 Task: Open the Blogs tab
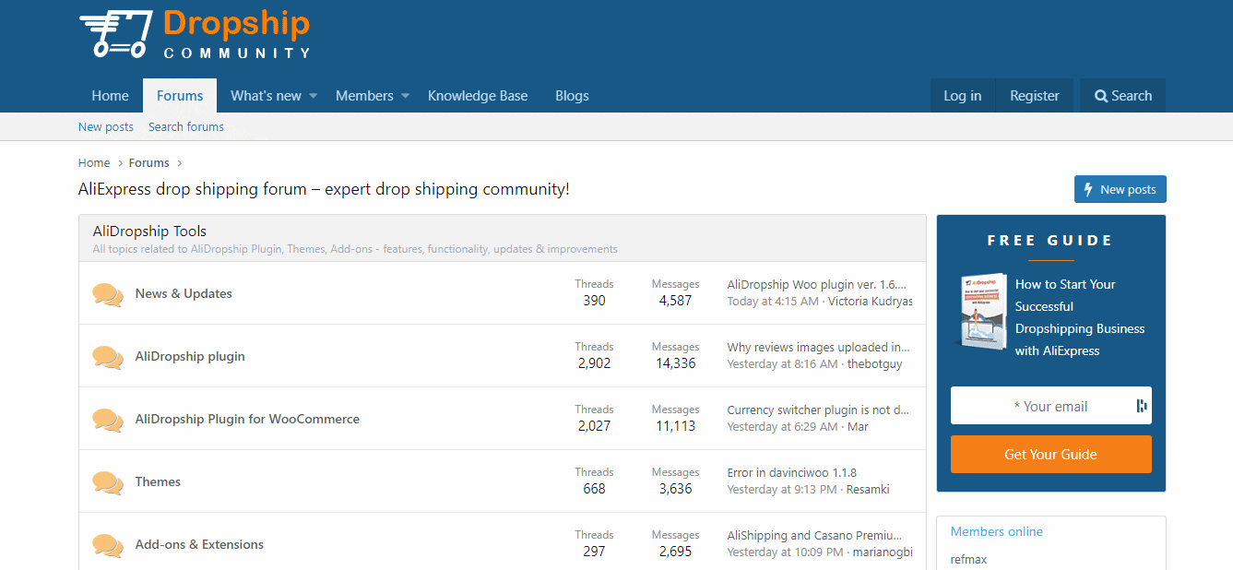click(572, 96)
